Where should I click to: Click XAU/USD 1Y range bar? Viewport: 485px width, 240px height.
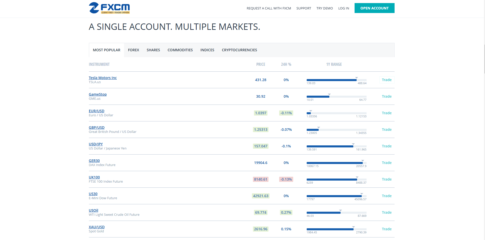(x=336, y=229)
